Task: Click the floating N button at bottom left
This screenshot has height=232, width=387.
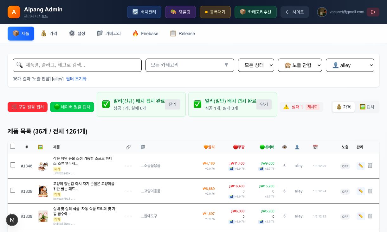Action: click(x=12, y=220)
